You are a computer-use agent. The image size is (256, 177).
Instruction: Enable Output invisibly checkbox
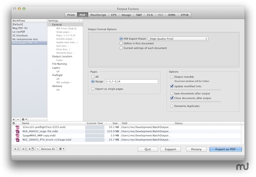click(172, 77)
